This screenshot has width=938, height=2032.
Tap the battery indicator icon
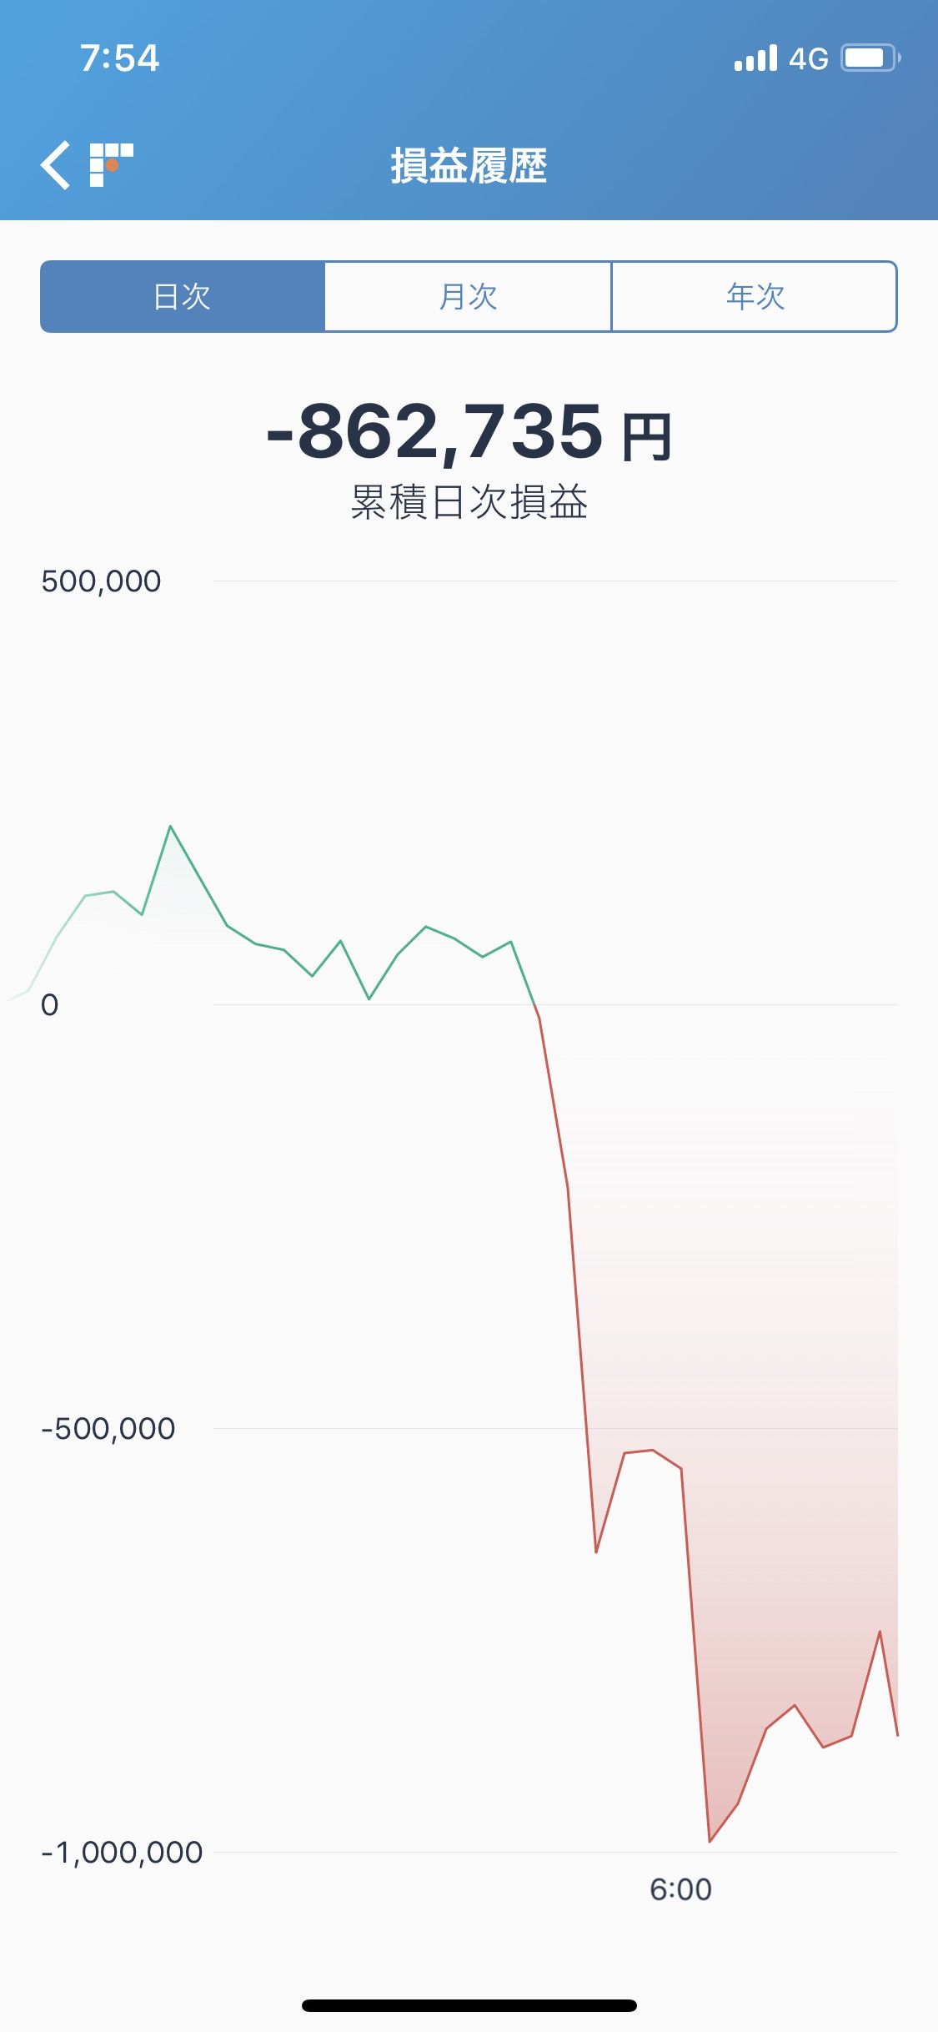coord(870,58)
